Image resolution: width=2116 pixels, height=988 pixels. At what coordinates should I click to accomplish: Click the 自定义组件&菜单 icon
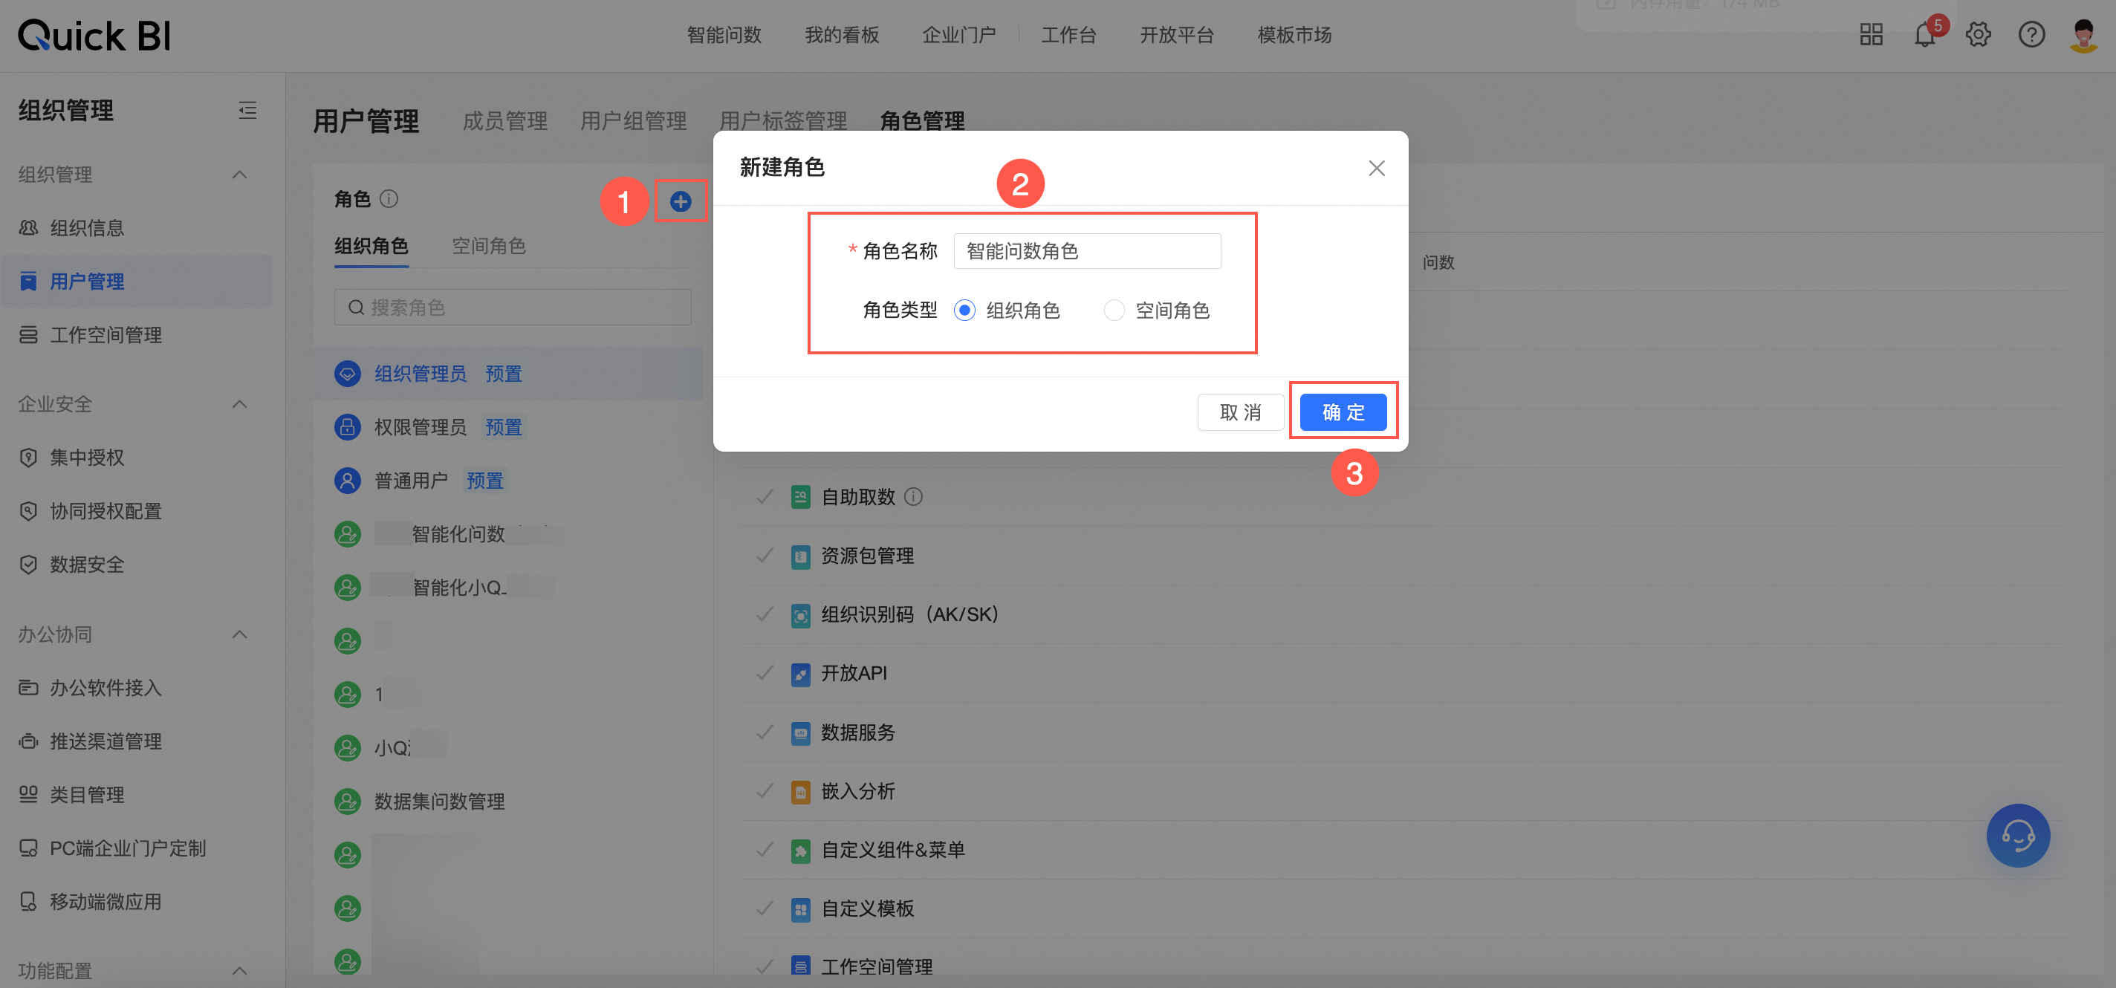(x=800, y=850)
